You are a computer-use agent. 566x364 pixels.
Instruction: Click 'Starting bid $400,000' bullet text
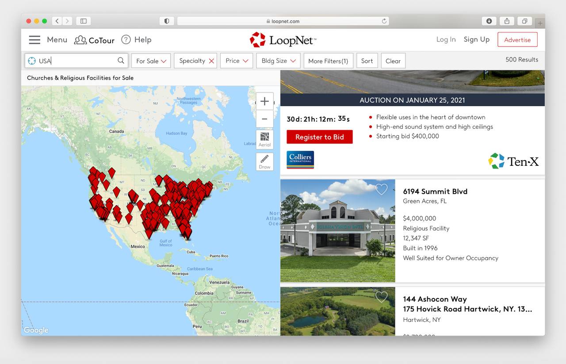click(x=408, y=136)
